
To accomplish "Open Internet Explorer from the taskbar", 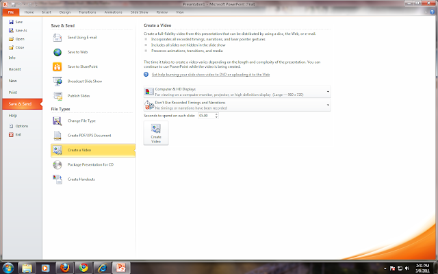I will point(102,268).
